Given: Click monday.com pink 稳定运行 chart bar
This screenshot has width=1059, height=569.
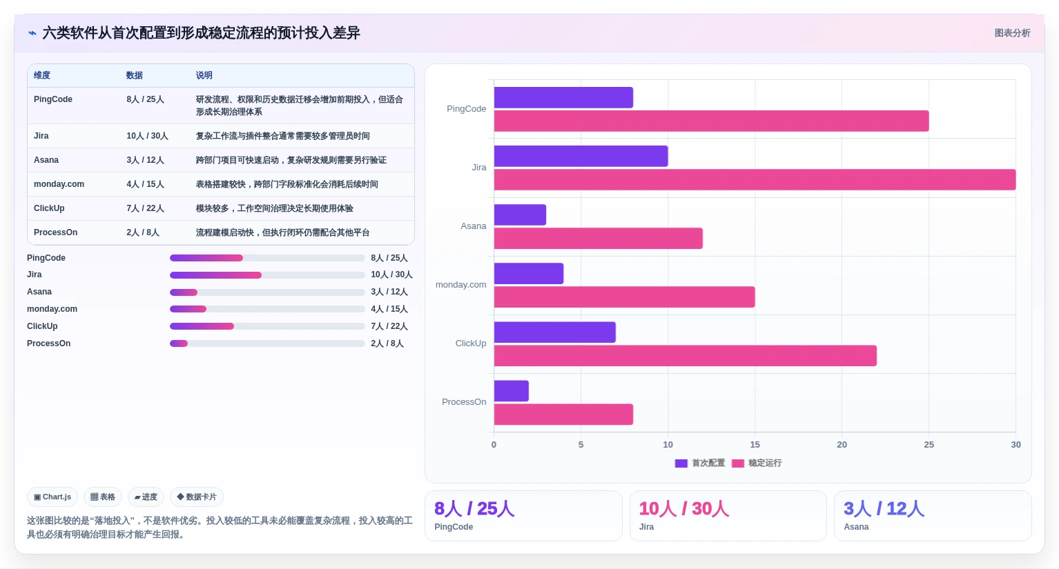Looking at the screenshot, I should 625,297.
